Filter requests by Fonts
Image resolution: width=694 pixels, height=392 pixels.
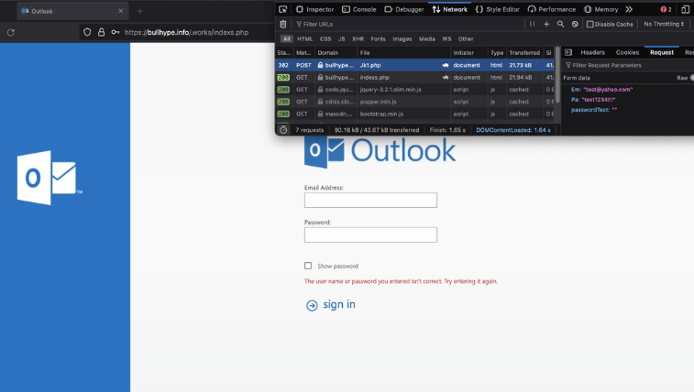[378, 38]
